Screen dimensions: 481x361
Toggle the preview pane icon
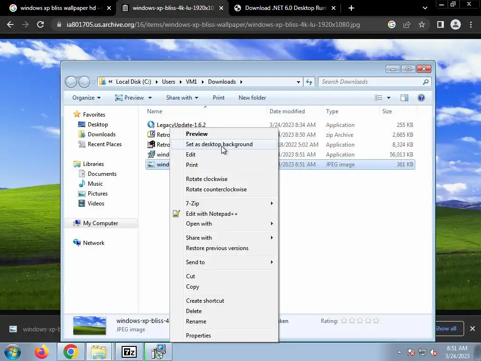click(404, 98)
